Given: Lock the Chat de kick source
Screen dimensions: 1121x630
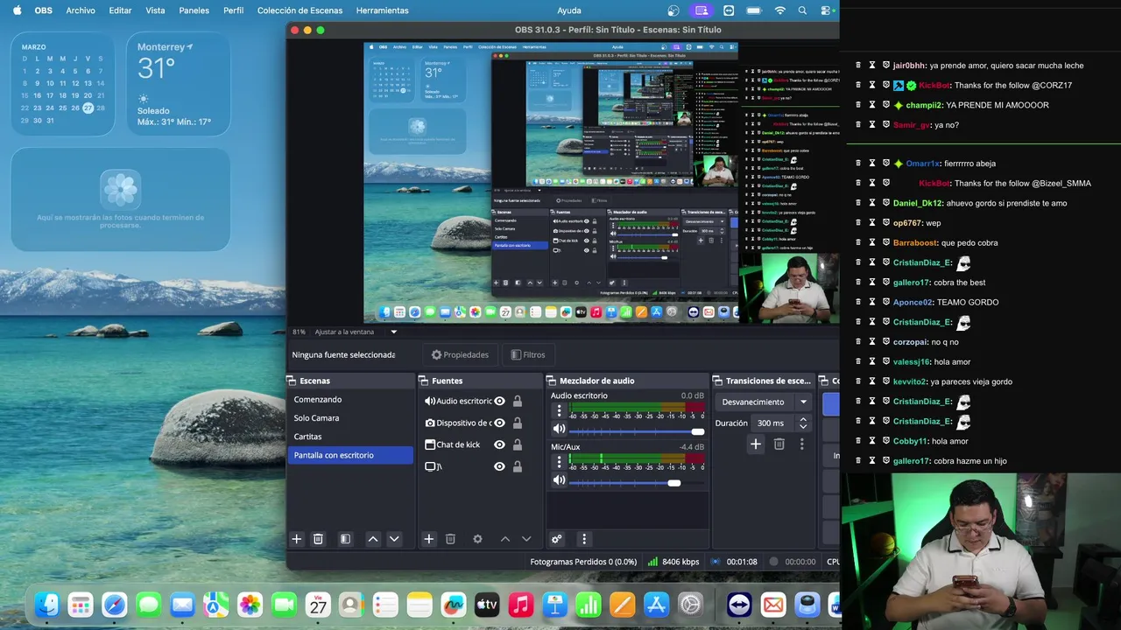Looking at the screenshot, I should 518,444.
